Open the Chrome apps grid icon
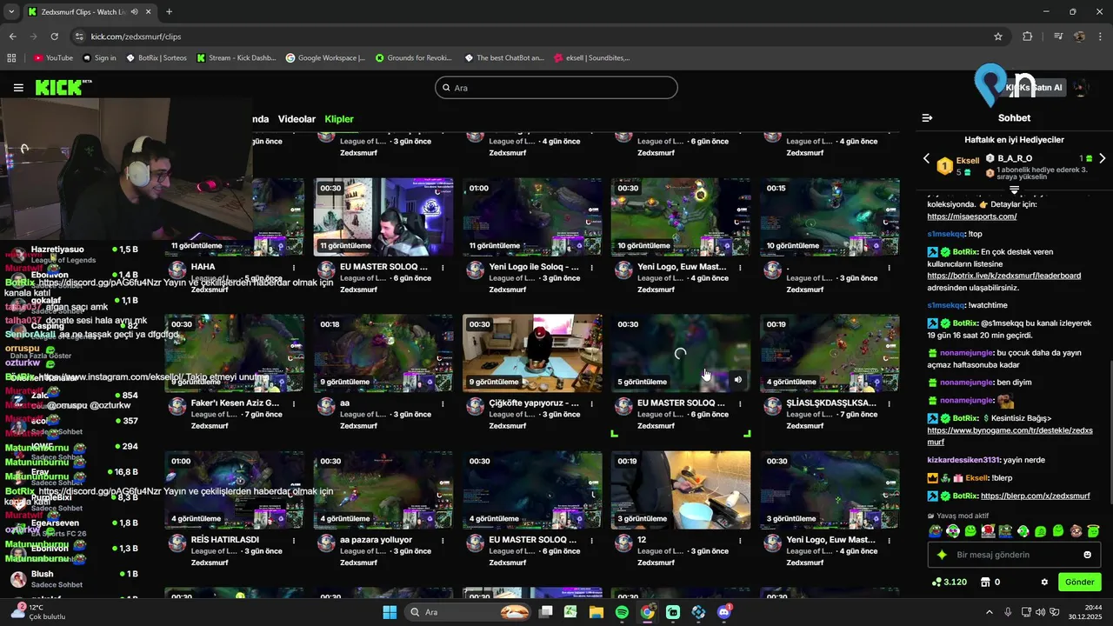The height and width of the screenshot is (626, 1113). (11, 58)
